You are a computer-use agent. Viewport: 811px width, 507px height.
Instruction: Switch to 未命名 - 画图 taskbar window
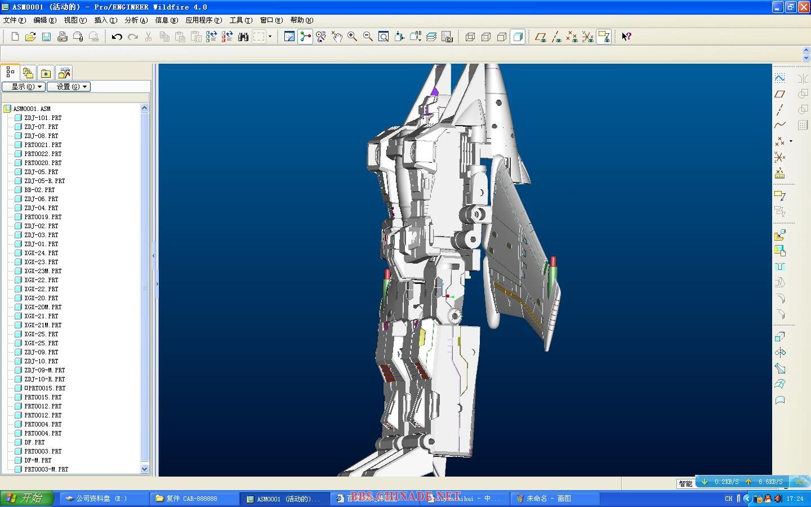coord(555,499)
